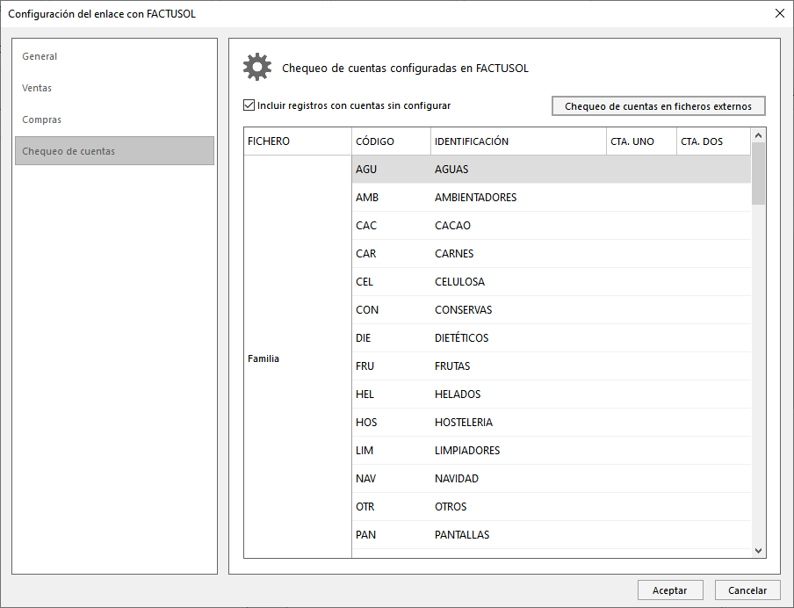The image size is (794, 608).
Task: Select the CACAO row
Action: tap(552, 226)
